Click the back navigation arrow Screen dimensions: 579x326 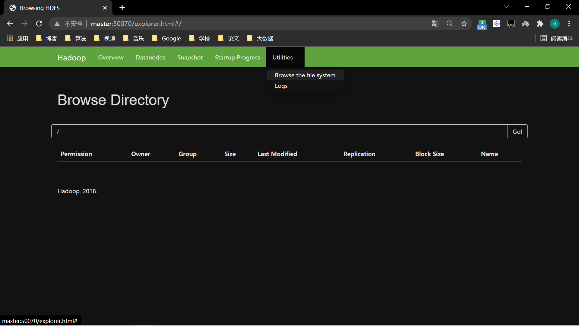pos(10,24)
